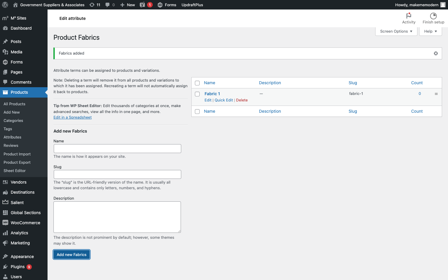Screen dimensions: 448x280
Task: Open the Edit in a Spreadsheet link
Action: 72,117
